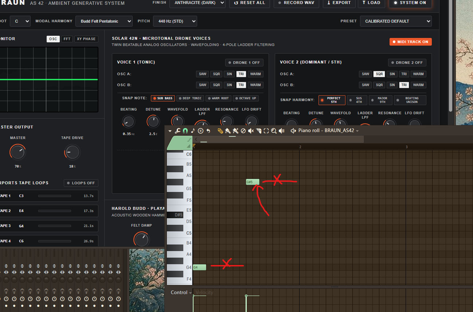Toggle the MIDI TRACK ON switch
This screenshot has height=312, width=473.
(411, 42)
